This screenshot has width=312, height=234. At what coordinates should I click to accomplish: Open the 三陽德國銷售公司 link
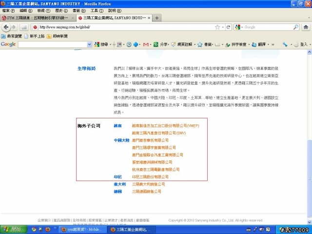coord(147,192)
